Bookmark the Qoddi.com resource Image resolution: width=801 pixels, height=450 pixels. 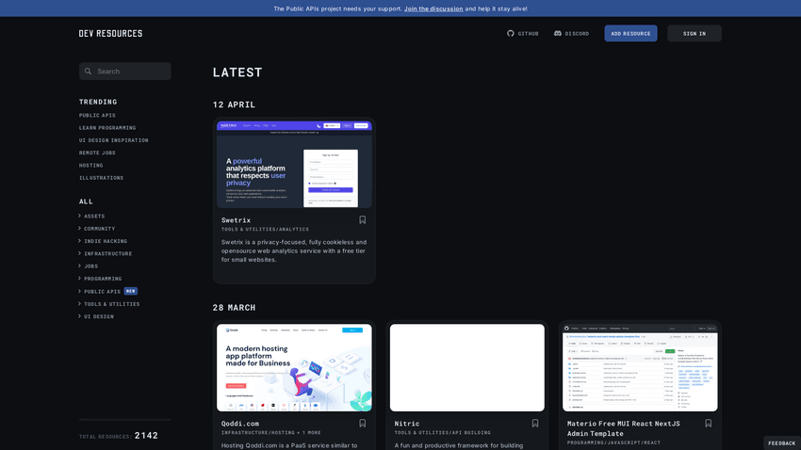362,424
